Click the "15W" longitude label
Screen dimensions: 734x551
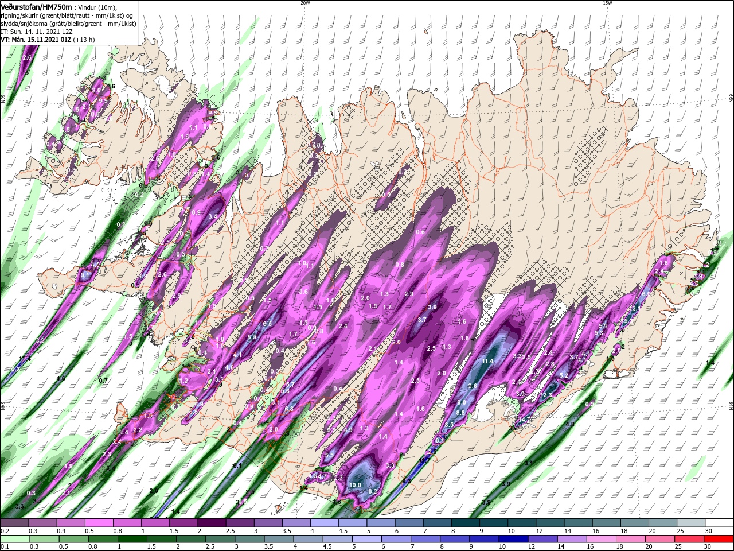[x=607, y=3]
